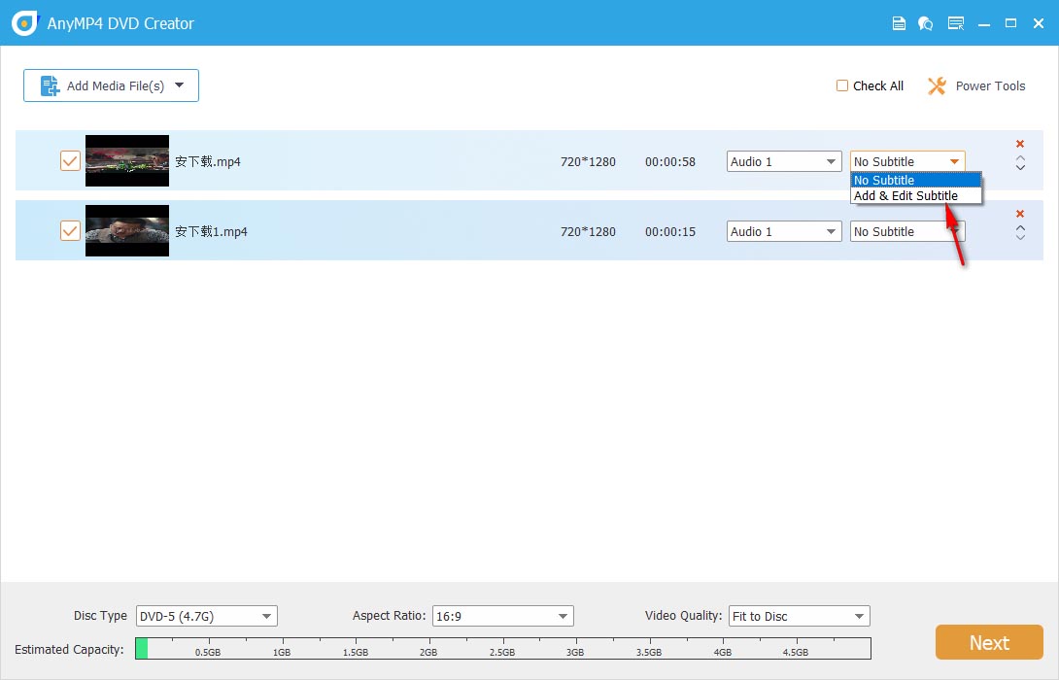Move 安下载1.mp4 down with arrow
The image size is (1059, 680).
(x=1020, y=236)
